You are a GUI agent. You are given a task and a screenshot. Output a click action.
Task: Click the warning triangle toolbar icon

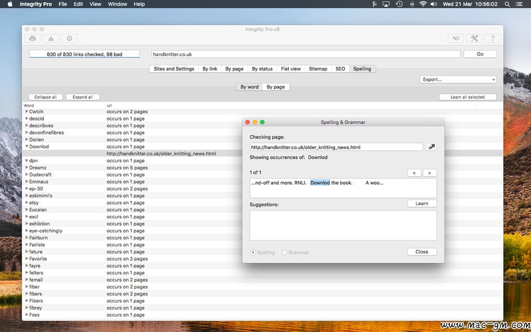[51, 38]
